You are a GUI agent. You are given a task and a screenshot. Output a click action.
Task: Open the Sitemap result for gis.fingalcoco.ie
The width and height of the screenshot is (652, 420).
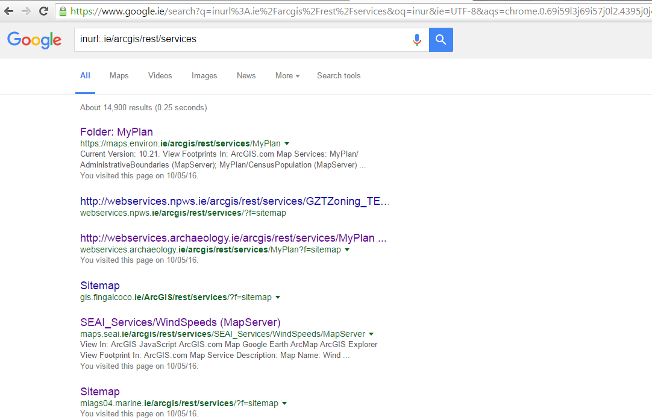click(100, 286)
